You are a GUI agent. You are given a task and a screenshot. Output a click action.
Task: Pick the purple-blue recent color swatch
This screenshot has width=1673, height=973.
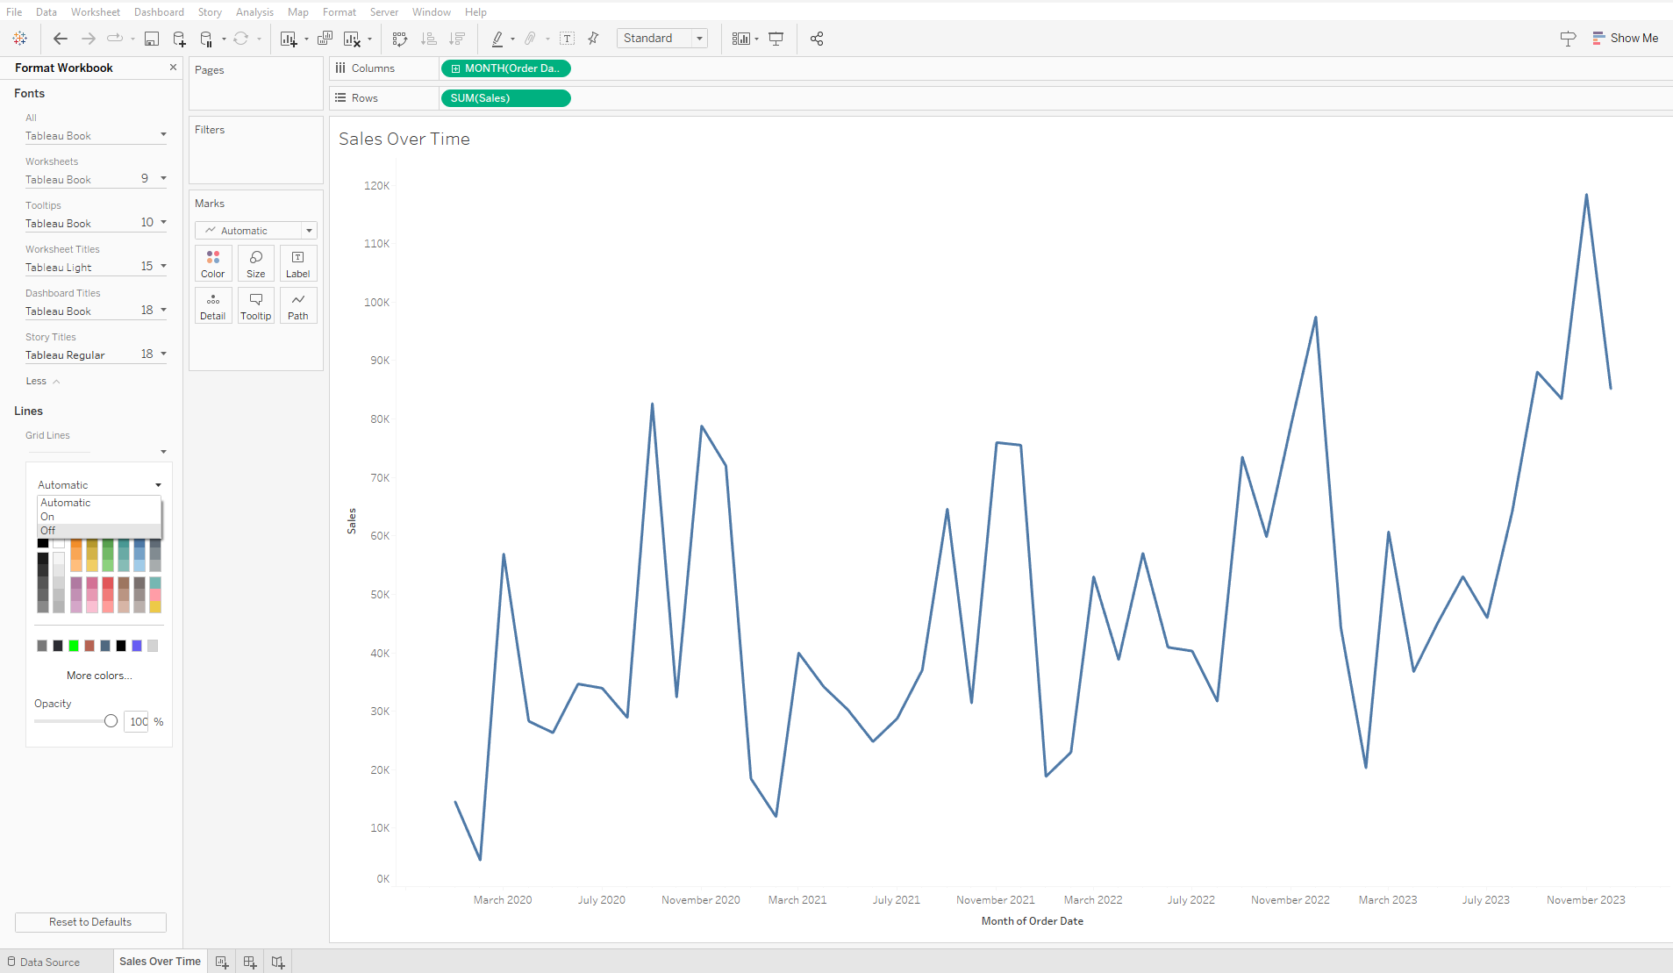(x=137, y=646)
